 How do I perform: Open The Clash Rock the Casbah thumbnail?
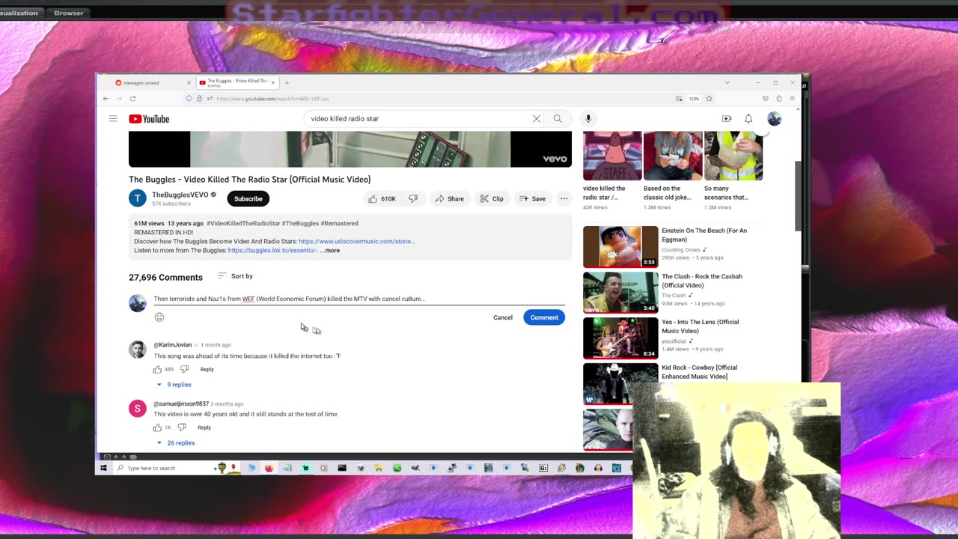click(620, 292)
